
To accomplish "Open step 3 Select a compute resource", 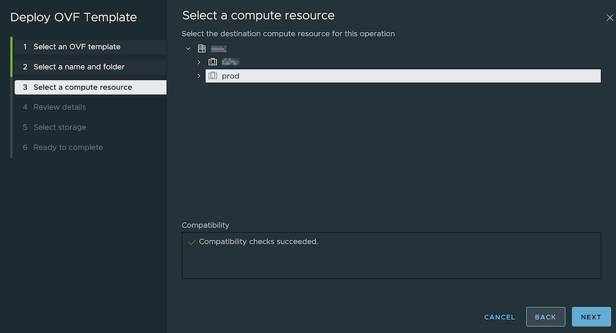I will point(82,87).
